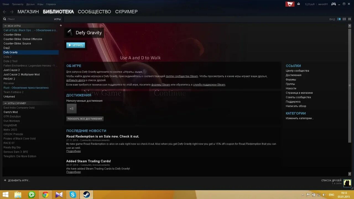Open the inbox notifications icon
The width and height of the screenshot is (354, 199).
[x=298, y=4]
